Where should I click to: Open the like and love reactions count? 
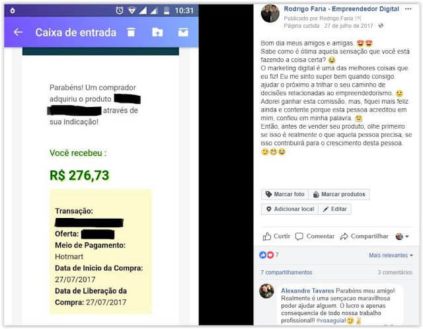[x=269, y=255]
